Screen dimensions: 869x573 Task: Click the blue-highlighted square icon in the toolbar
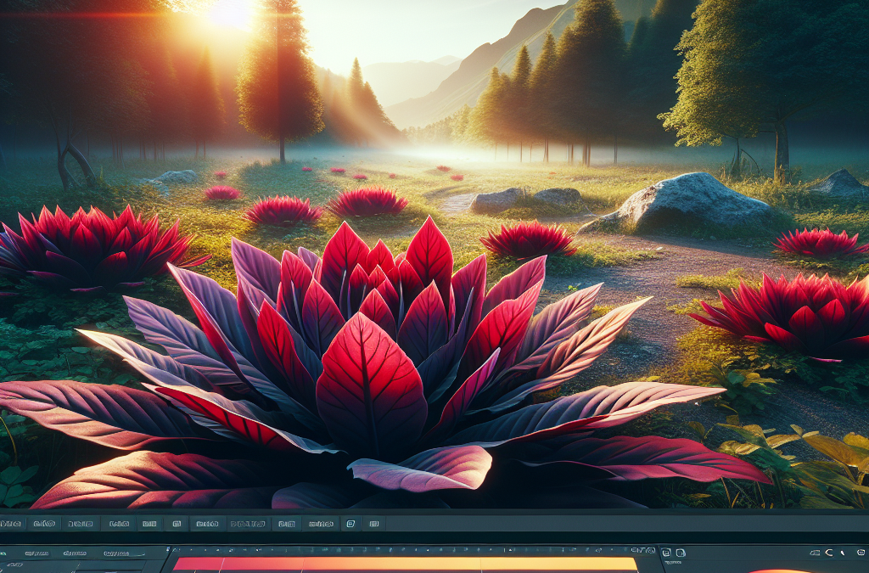350,523
